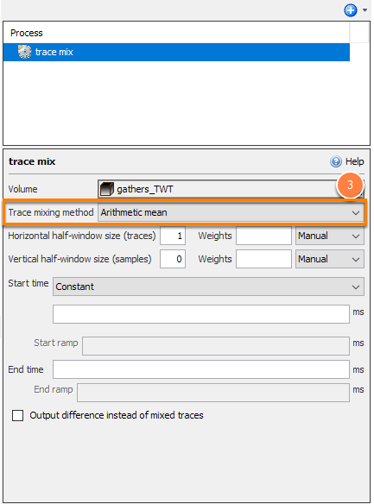Open the vertical weights Manual dropdown

(x=330, y=259)
